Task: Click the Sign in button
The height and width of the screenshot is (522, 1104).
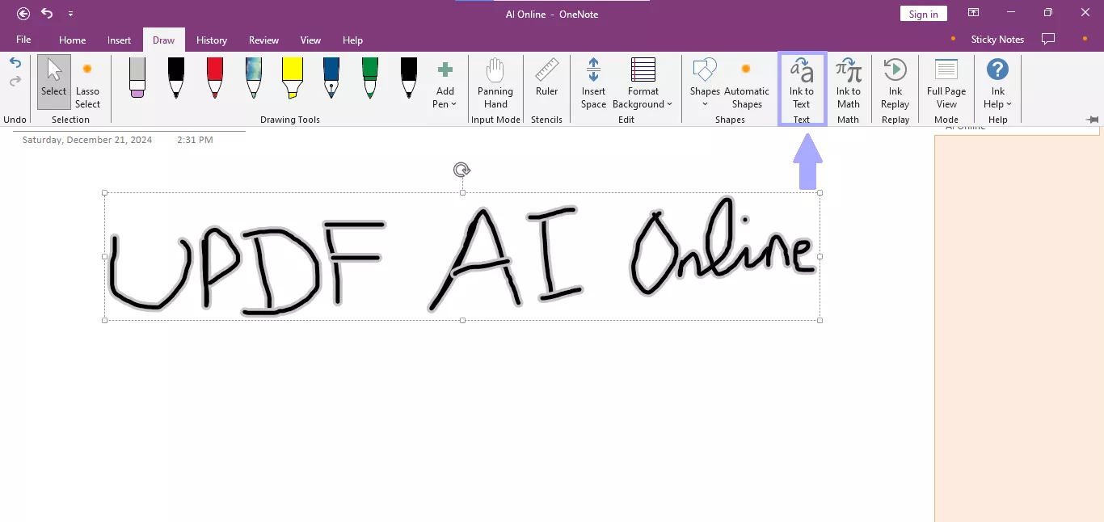Action: click(x=923, y=13)
